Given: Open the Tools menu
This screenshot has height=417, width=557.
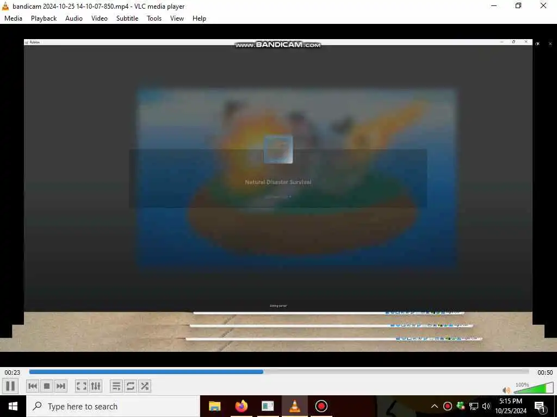Looking at the screenshot, I should [x=154, y=18].
